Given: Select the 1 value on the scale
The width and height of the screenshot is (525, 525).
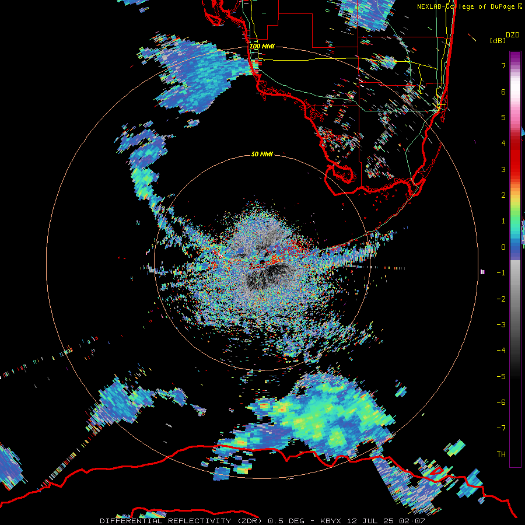Looking at the screenshot, I should click(503, 221).
